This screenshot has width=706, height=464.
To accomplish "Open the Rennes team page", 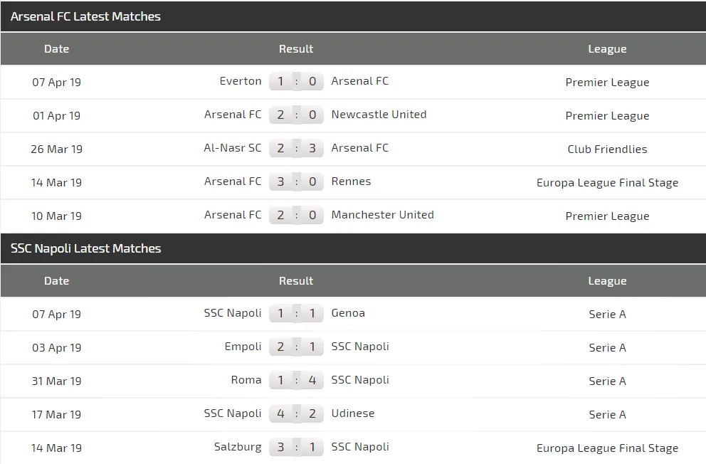I will tap(351, 181).
